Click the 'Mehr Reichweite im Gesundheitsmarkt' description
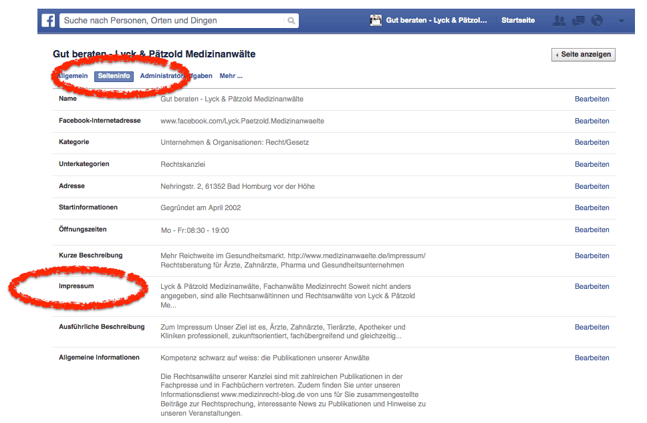The width and height of the screenshot is (647, 423). click(x=293, y=260)
